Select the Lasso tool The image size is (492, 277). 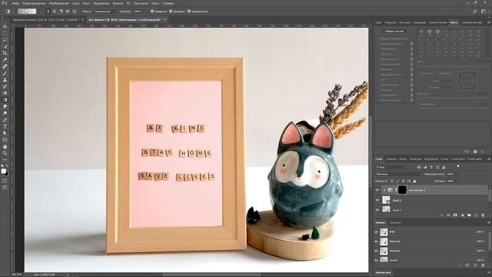[5, 40]
